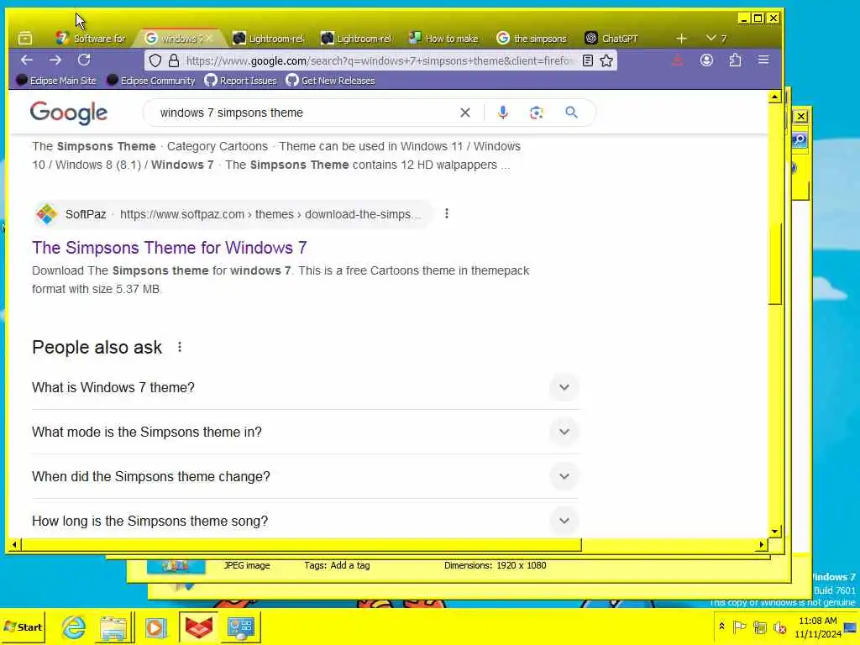Screen dimensions: 860x645
Task: Switch to the How to make tab
Action: [444, 39]
